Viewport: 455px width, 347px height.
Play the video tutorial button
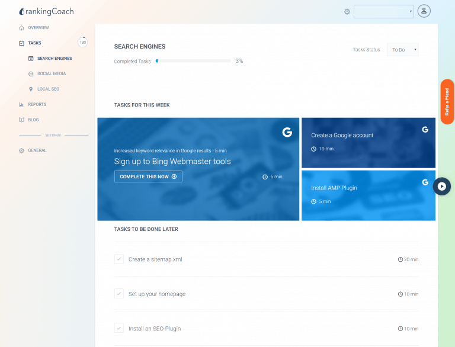(441, 187)
